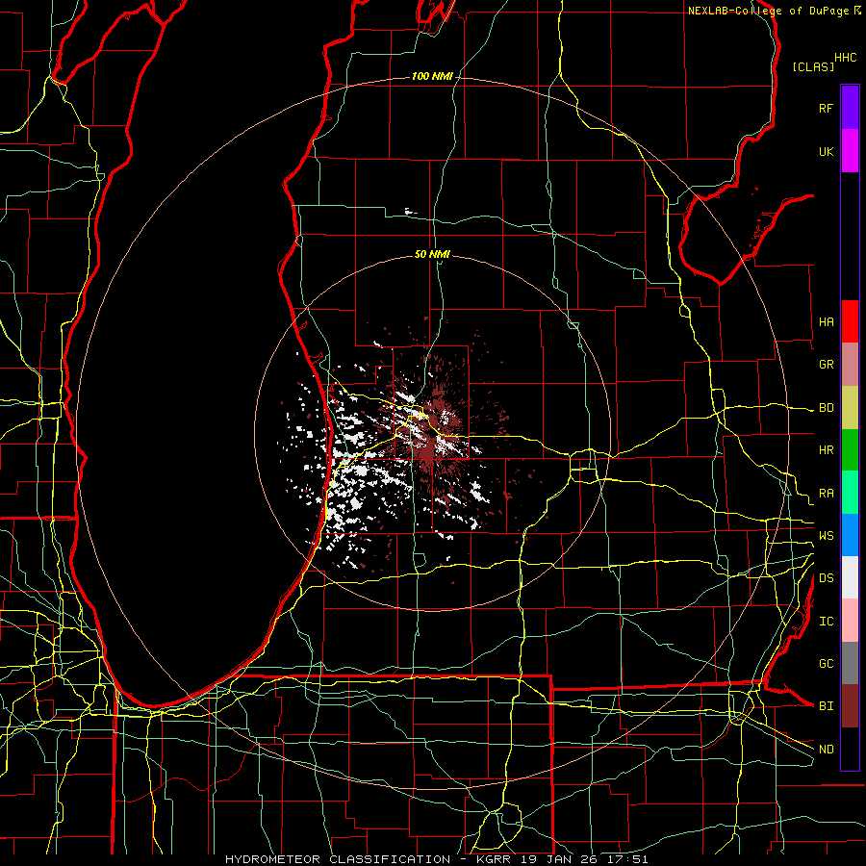Screen dimensions: 866x866
Task: Click the 'ND' legend label
Action: click(826, 749)
